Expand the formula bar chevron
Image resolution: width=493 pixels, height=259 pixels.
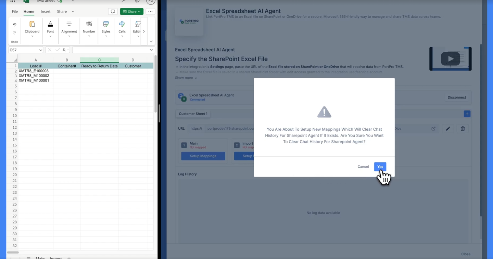pyautogui.click(x=151, y=50)
